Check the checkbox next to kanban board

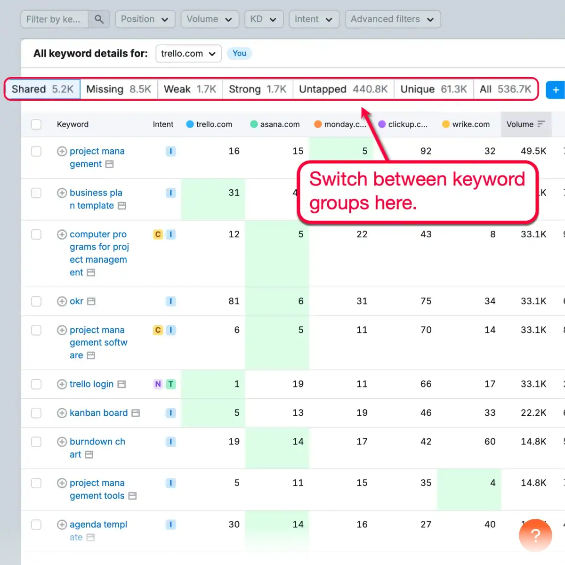36,413
